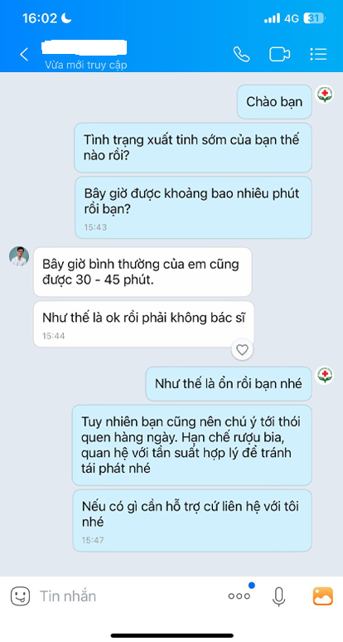Viewport: 343px width, 642px height.
Task: Tap the sender's profile photo avatar
Action: [x=19, y=256]
